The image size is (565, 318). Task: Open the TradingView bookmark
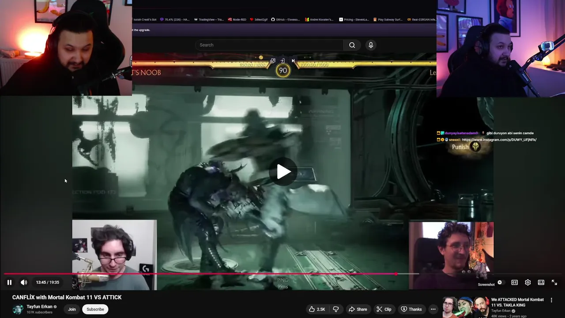pos(209,19)
